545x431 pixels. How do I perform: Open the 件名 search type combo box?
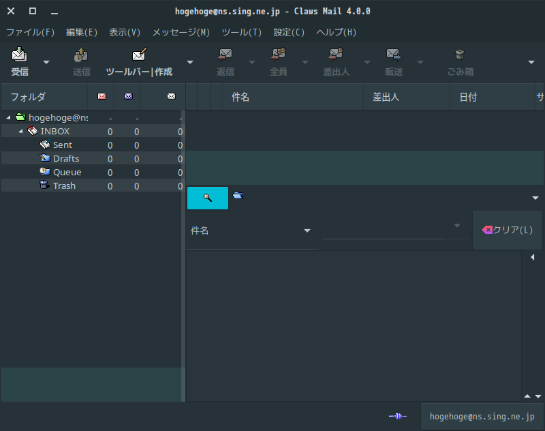(x=252, y=231)
